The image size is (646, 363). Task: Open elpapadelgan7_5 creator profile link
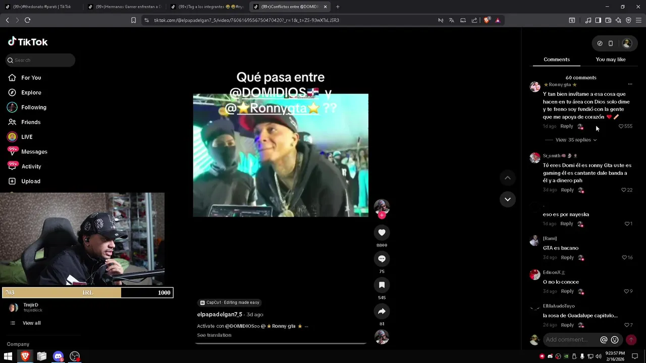pos(220,315)
